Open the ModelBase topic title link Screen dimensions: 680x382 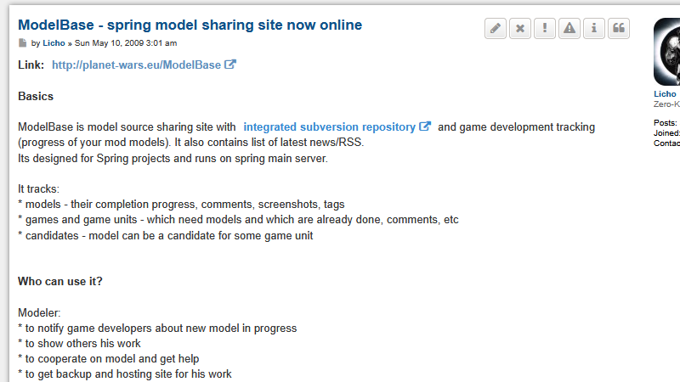click(190, 25)
